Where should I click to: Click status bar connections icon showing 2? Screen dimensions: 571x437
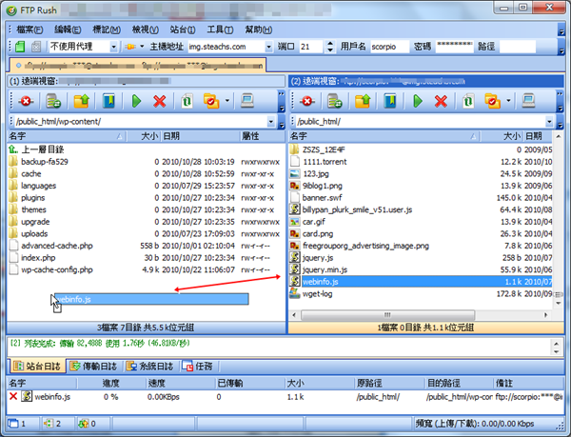click(x=49, y=424)
